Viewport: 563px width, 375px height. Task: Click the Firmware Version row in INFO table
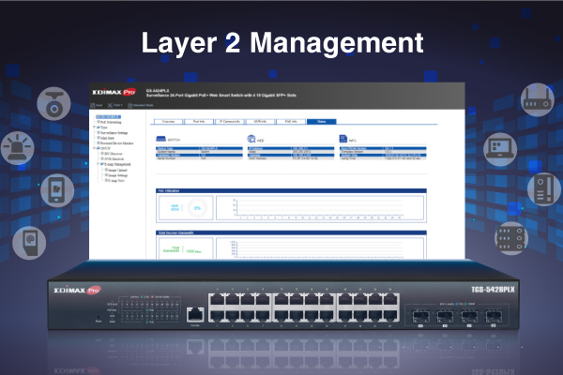(383, 152)
